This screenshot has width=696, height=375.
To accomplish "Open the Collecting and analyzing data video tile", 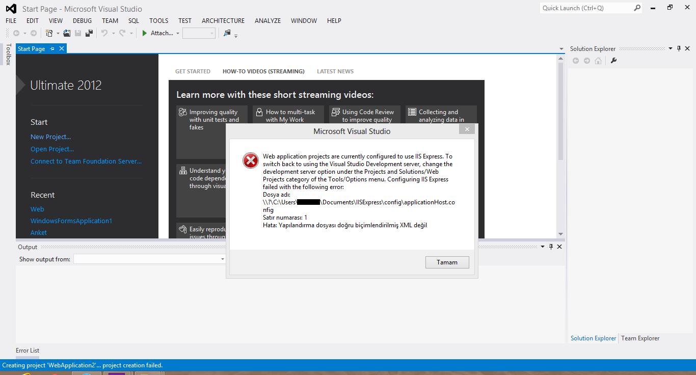I will pos(441,116).
